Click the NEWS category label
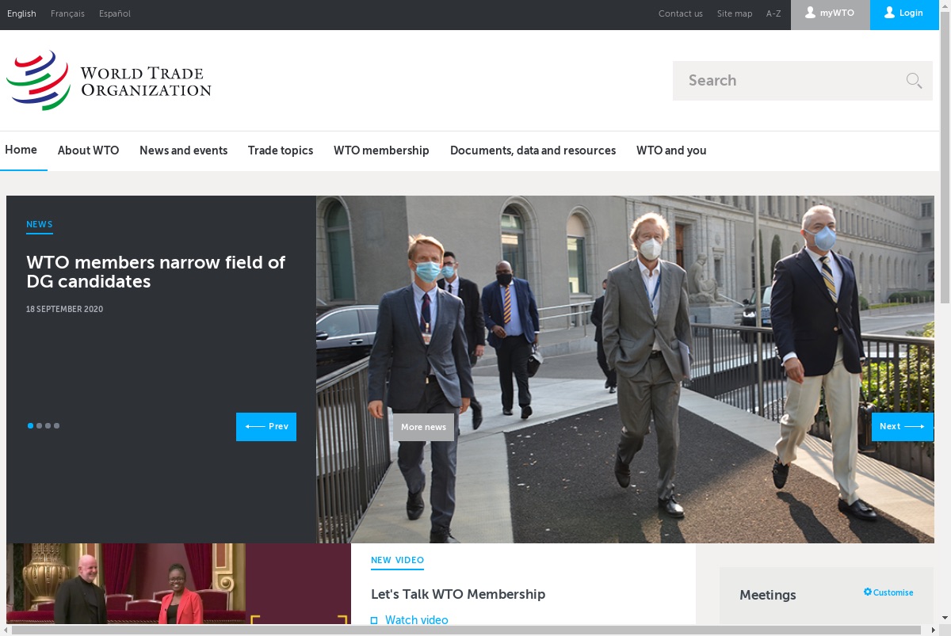The height and width of the screenshot is (636, 951). tap(40, 224)
